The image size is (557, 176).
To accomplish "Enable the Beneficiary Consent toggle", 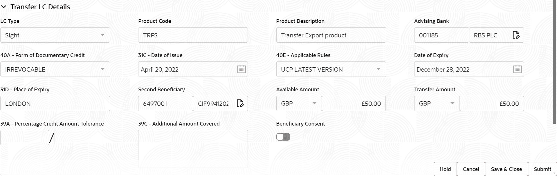I will pos(283,137).
